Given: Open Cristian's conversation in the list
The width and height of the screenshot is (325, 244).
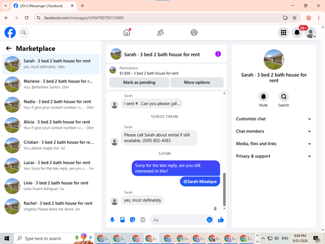Looking at the screenshot, I should coord(51,145).
